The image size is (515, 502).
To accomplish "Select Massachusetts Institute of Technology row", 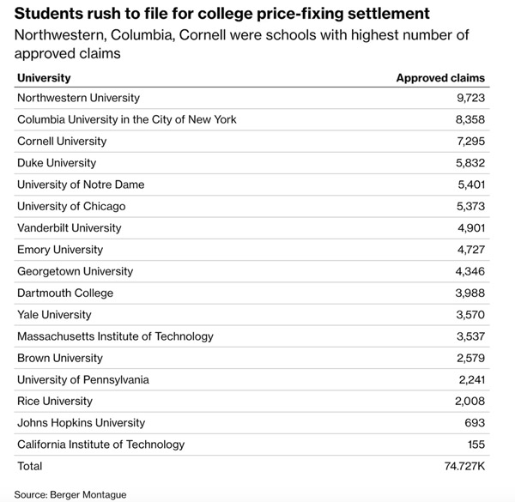I will pyautogui.click(x=251, y=336).
